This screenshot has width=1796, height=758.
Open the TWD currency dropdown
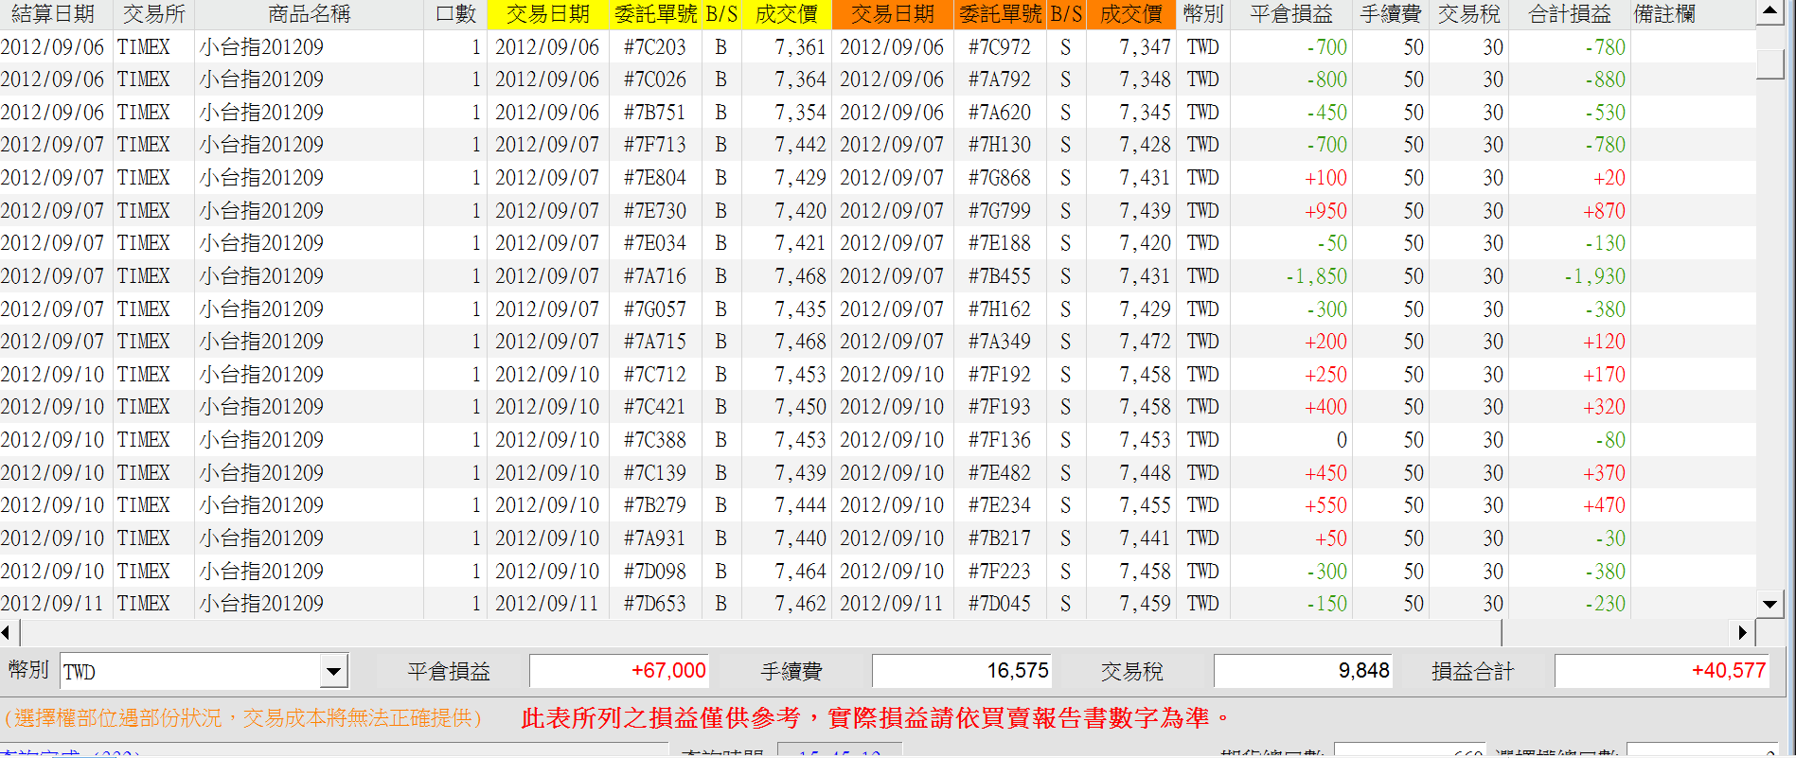coord(333,672)
